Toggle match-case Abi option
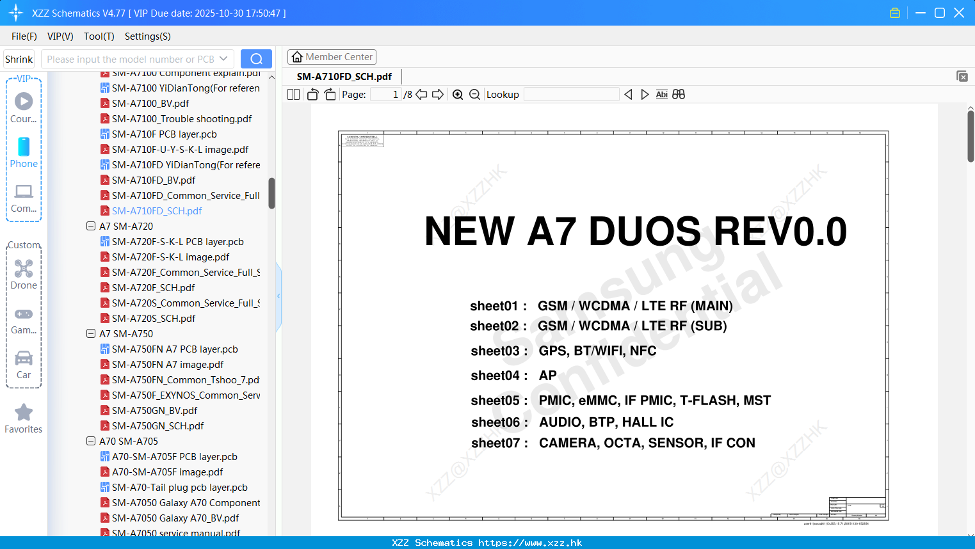Image resolution: width=975 pixels, height=549 pixels. point(661,95)
